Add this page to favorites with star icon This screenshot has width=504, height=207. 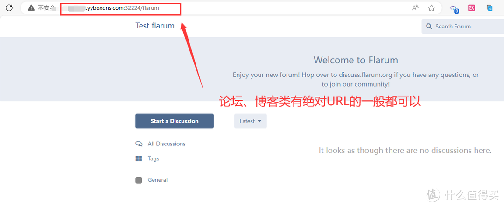tap(431, 8)
